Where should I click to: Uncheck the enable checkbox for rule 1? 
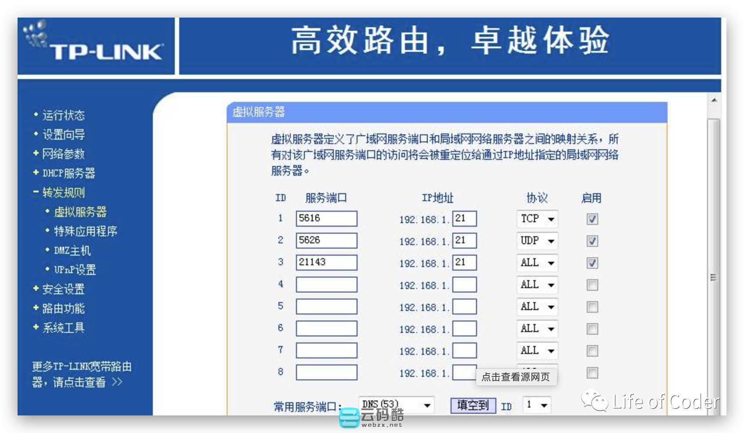[592, 219]
